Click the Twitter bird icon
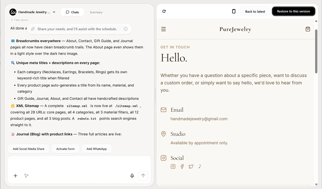The width and height of the screenshot is (322, 189). (x=191, y=166)
